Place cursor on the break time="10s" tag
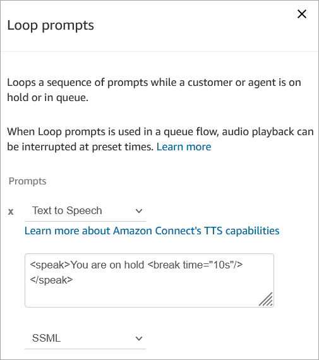 (195, 265)
